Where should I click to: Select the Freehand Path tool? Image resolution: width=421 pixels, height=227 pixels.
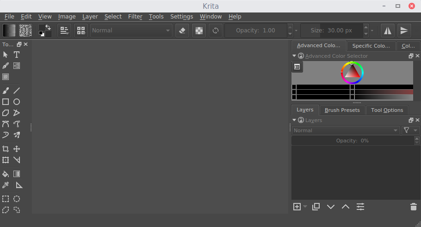point(17,124)
